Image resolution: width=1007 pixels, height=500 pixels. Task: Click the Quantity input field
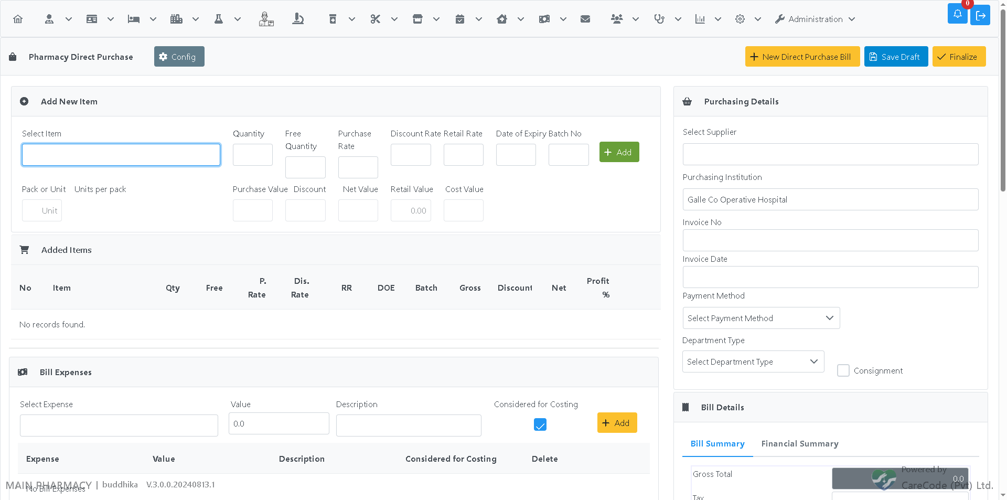(x=253, y=155)
